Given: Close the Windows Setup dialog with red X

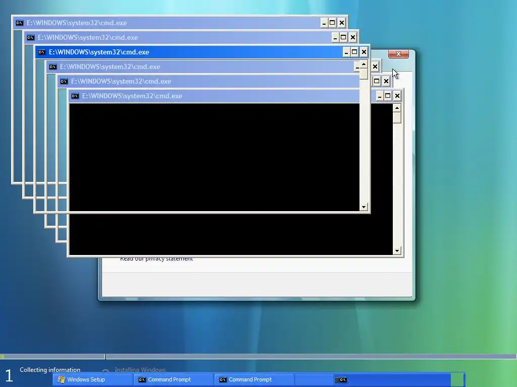Looking at the screenshot, I should click(398, 54).
